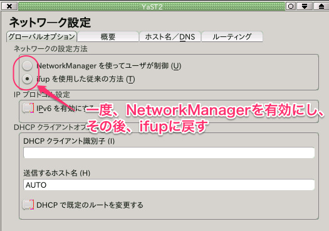Switch to the ホスト名/DNS tab

[x=170, y=37]
